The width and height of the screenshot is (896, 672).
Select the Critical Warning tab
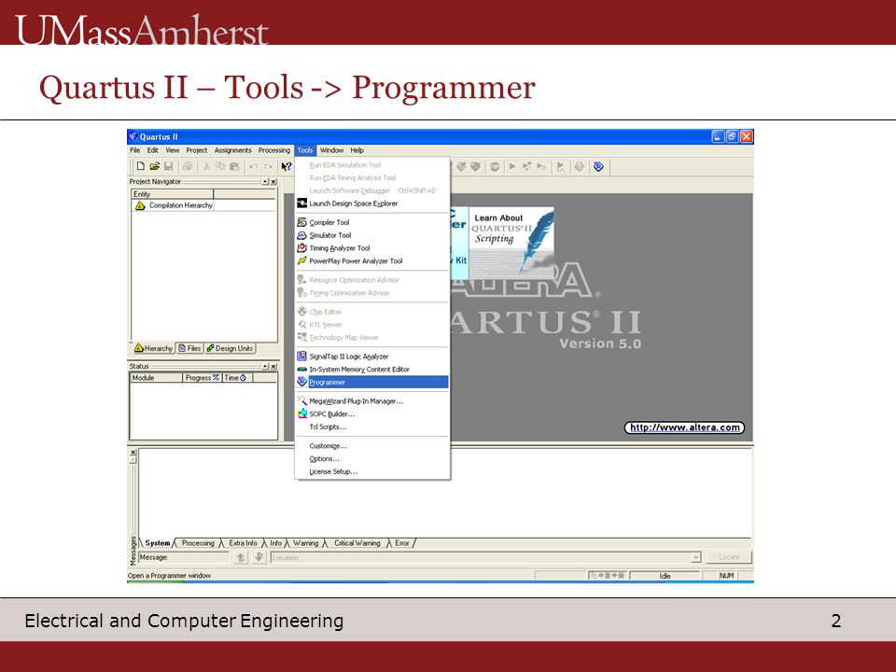357,543
